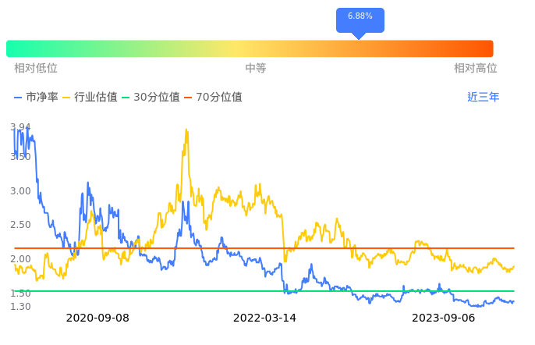The image size is (535, 345).
Task: Toggle the 70分位值 legend entry
Action: tap(213, 98)
